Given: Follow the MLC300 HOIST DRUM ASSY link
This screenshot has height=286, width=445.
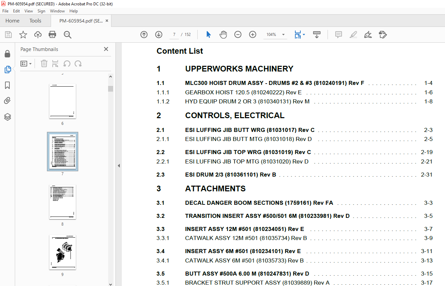Looking at the screenshot, I should pyautogui.click(x=275, y=83).
